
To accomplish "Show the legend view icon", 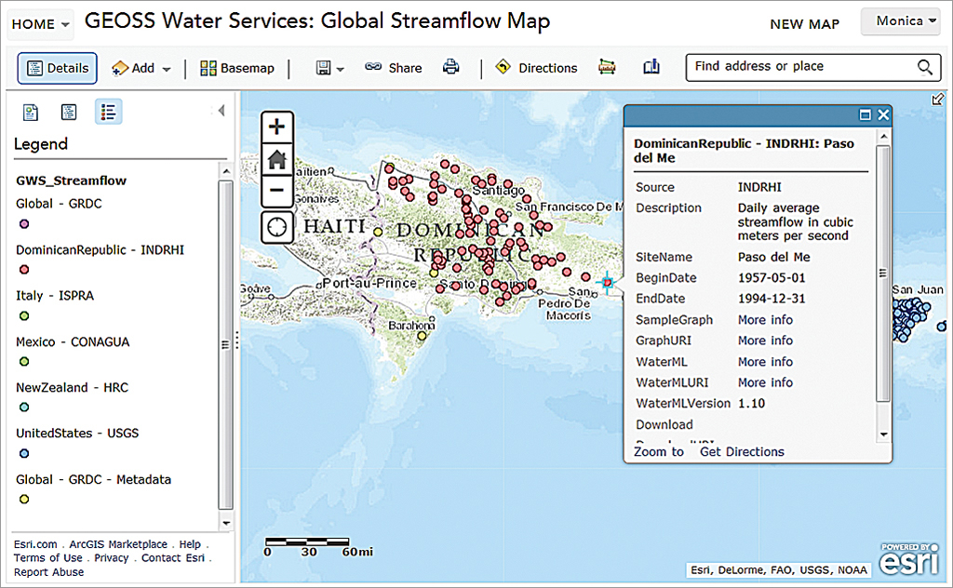I will point(108,112).
